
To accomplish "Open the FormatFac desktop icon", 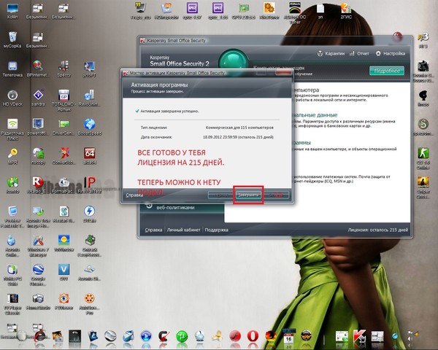I will tap(64, 185).
